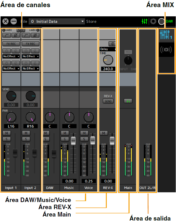Toggle +48V phantom power on Input 1

coord(3,30)
